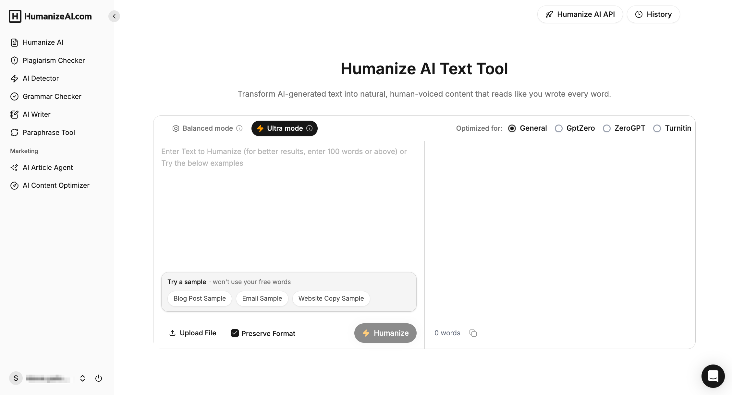732x395 pixels.
Task: Copy output with the copy icon
Action: tap(473, 333)
